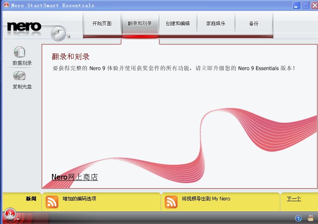The image size is (318, 224).
Task: Click the 复制光盘 text label
Action: [22, 87]
